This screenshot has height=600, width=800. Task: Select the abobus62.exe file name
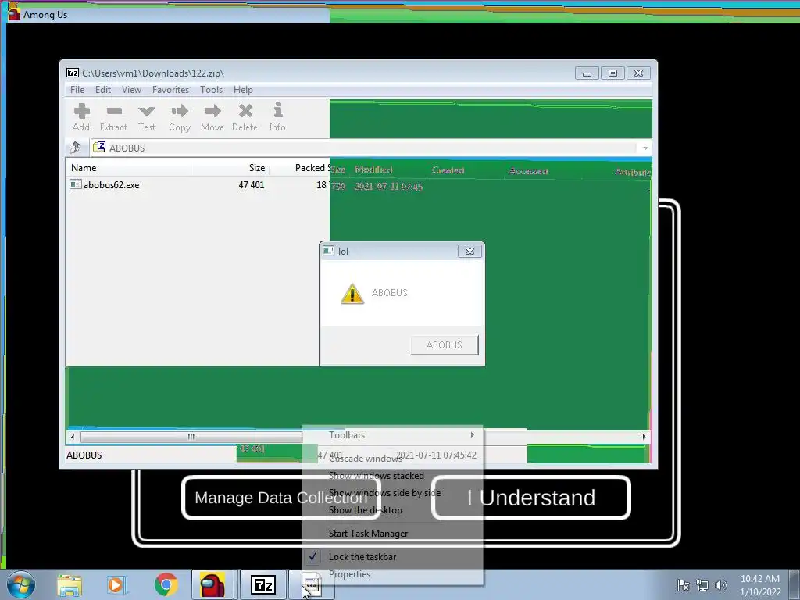[x=111, y=184]
